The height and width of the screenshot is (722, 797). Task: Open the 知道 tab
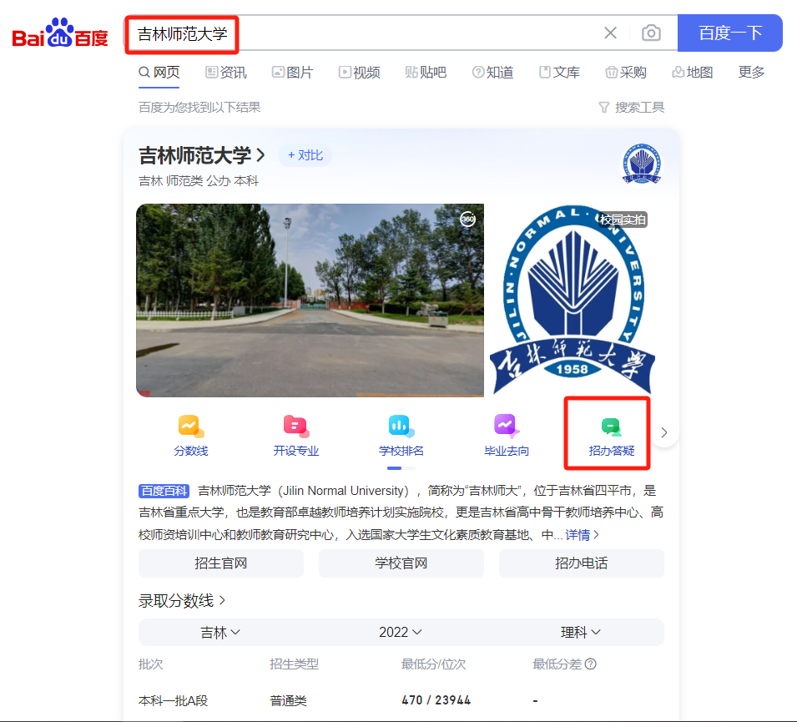click(492, 72)
